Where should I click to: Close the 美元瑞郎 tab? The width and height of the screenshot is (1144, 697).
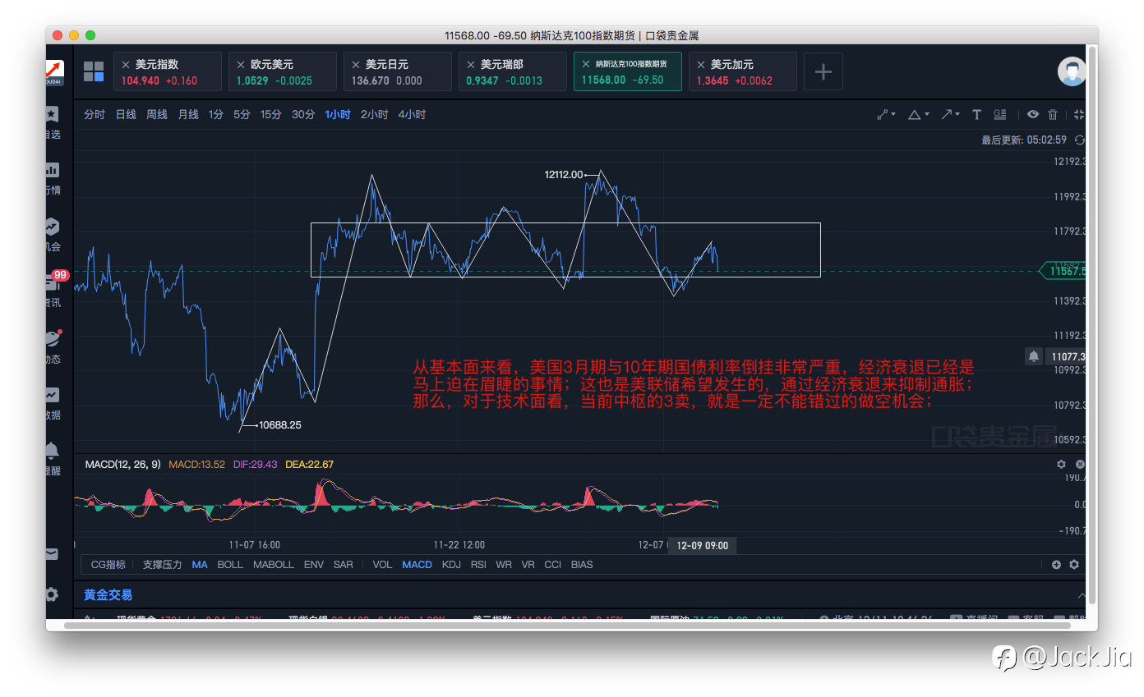pos(471,64)
